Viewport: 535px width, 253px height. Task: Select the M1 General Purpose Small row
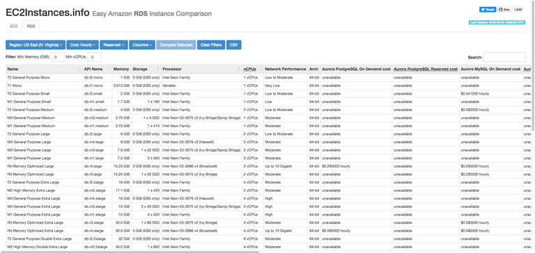[x=267, y=101]
